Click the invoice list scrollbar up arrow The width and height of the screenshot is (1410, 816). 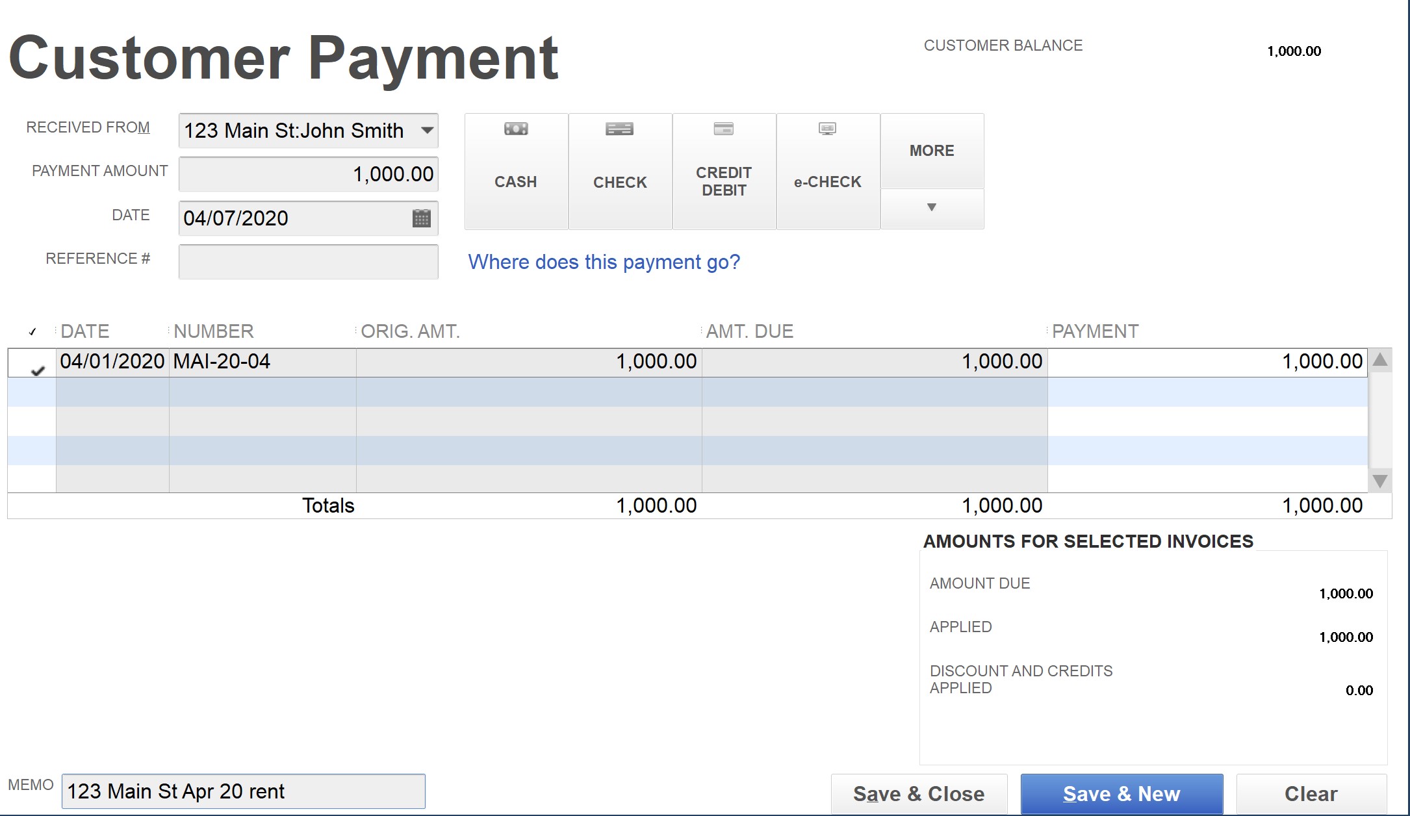[1379, 362]
